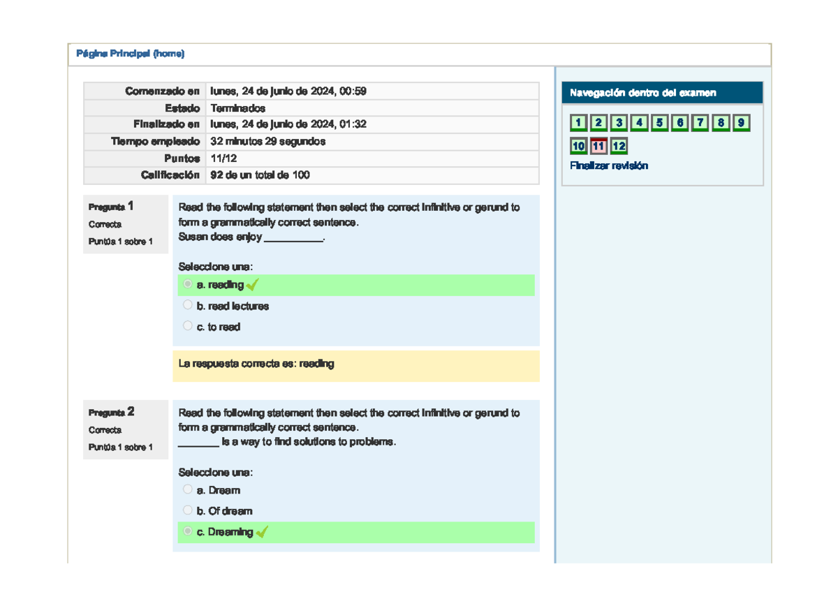Image resolution: width=838 pixels, height=592 pixels.
Task: Go to question 7 using navigation squares
Action: (699, 122)
